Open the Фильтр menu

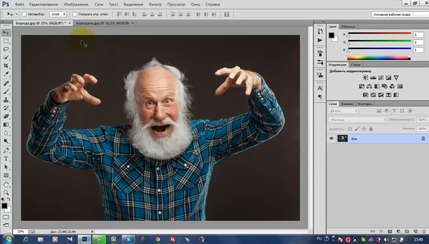[x=155, y=4]
